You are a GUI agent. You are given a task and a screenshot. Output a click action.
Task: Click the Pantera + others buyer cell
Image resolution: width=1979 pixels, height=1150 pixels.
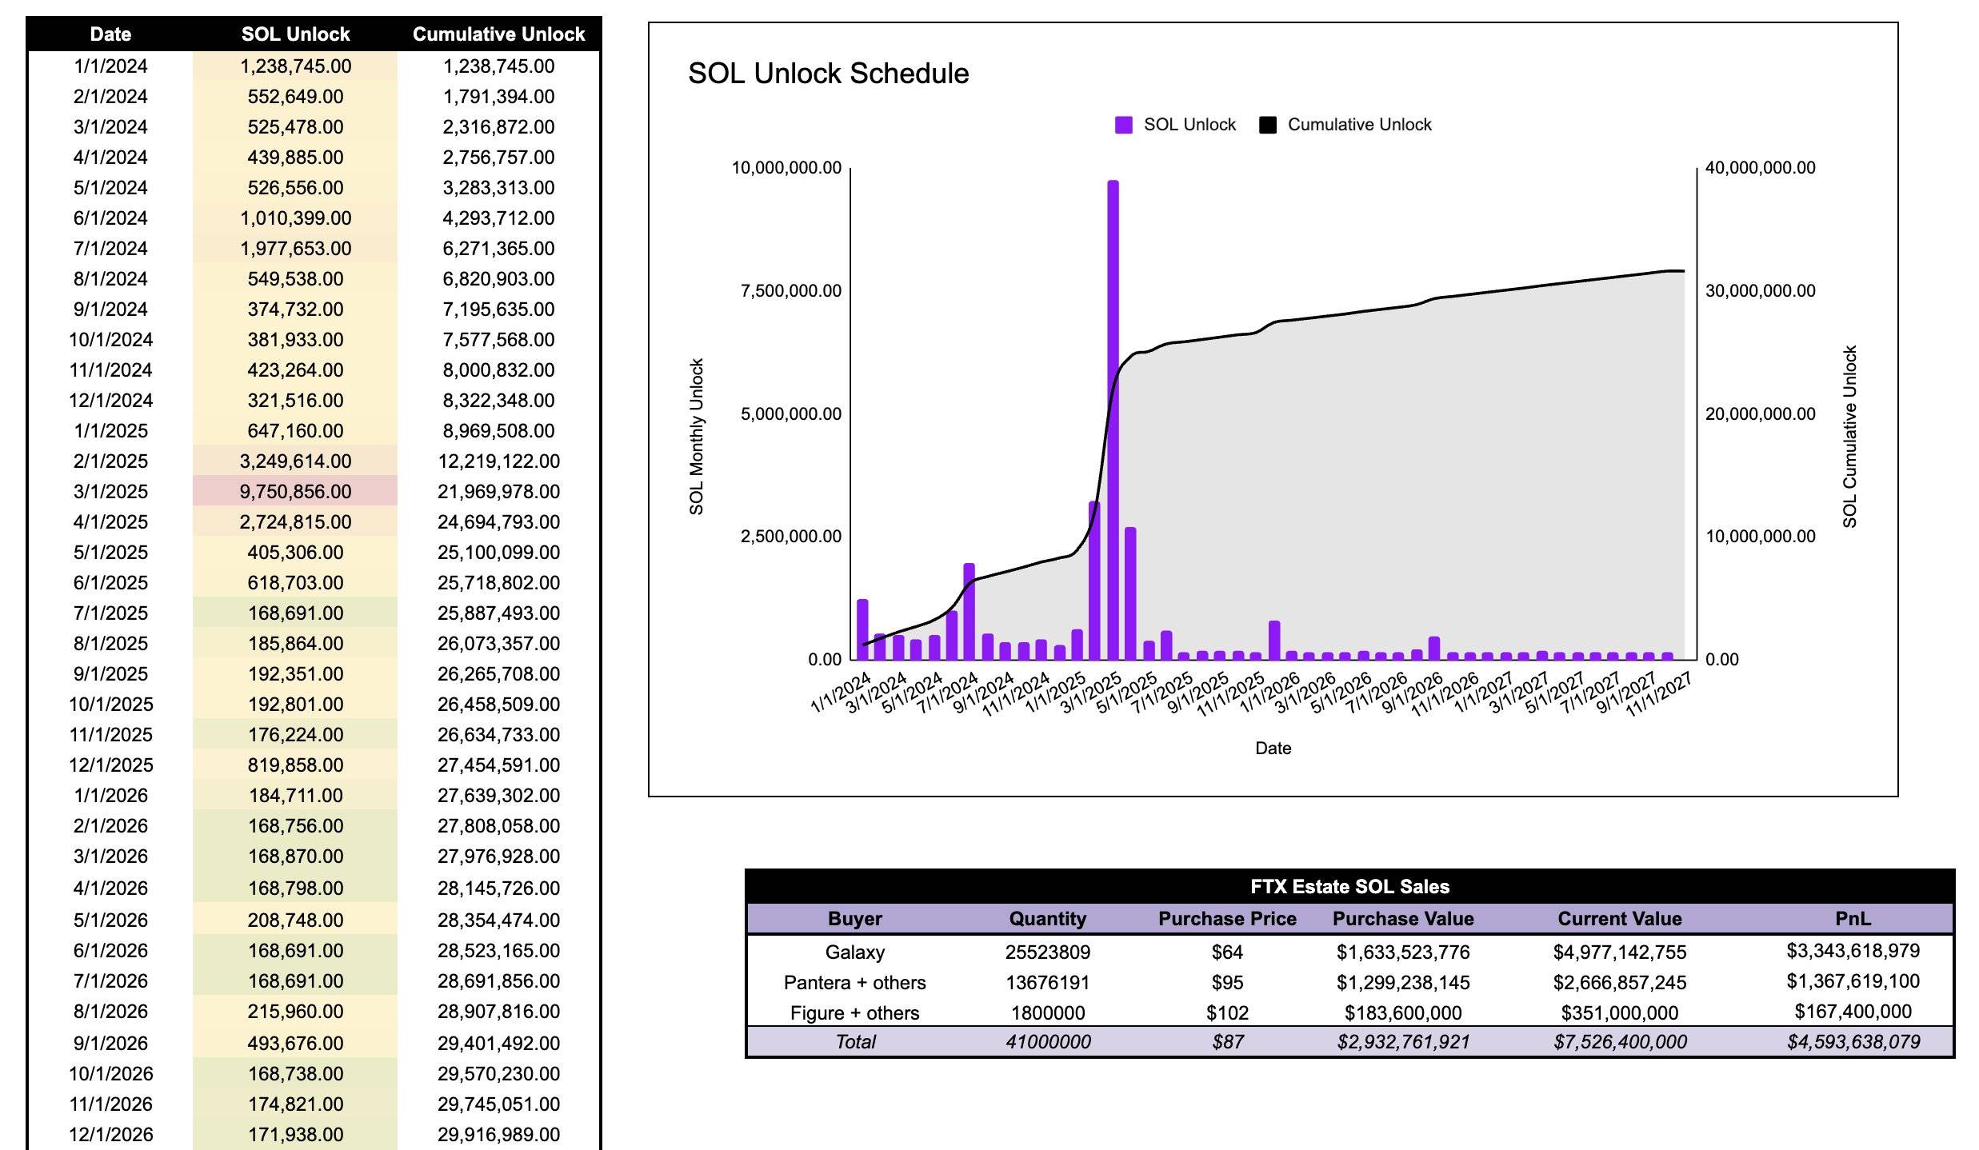point(854,982)
